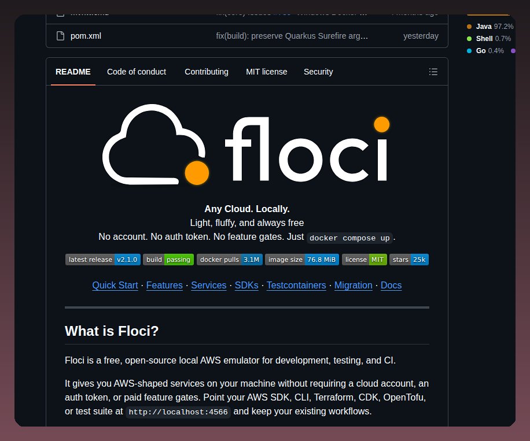The height and width of the screenshot is (441, 530).
Task: Follow the Testcontainers link
Action: (296, 286)
